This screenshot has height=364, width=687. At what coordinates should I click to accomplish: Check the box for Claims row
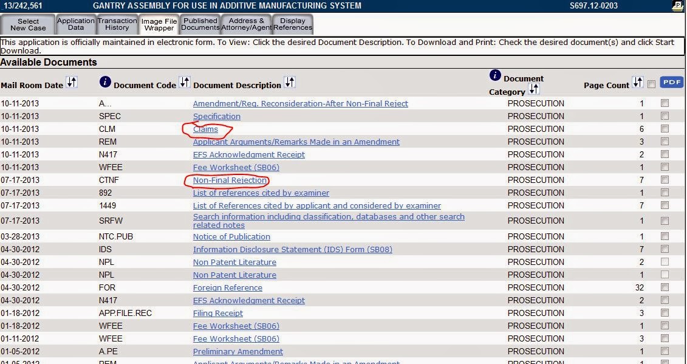pyautogui.click(x=665, y=129)
